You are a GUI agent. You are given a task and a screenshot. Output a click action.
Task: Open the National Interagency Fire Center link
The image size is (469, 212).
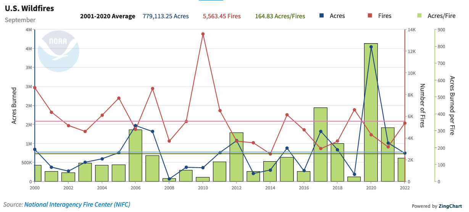tap(77, 205)
